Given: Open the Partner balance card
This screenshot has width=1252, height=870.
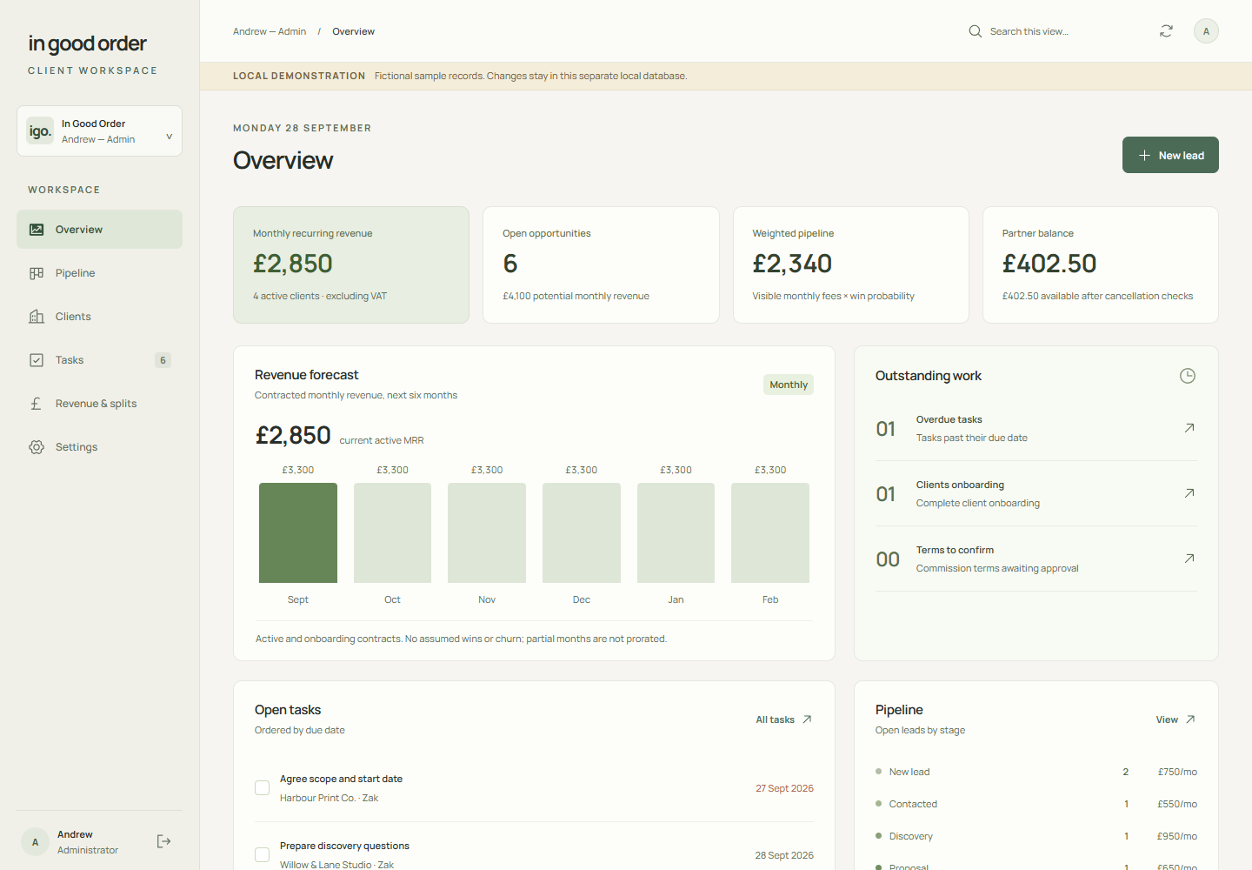Looking at the screenshot, I should [x=1101, y=264].
